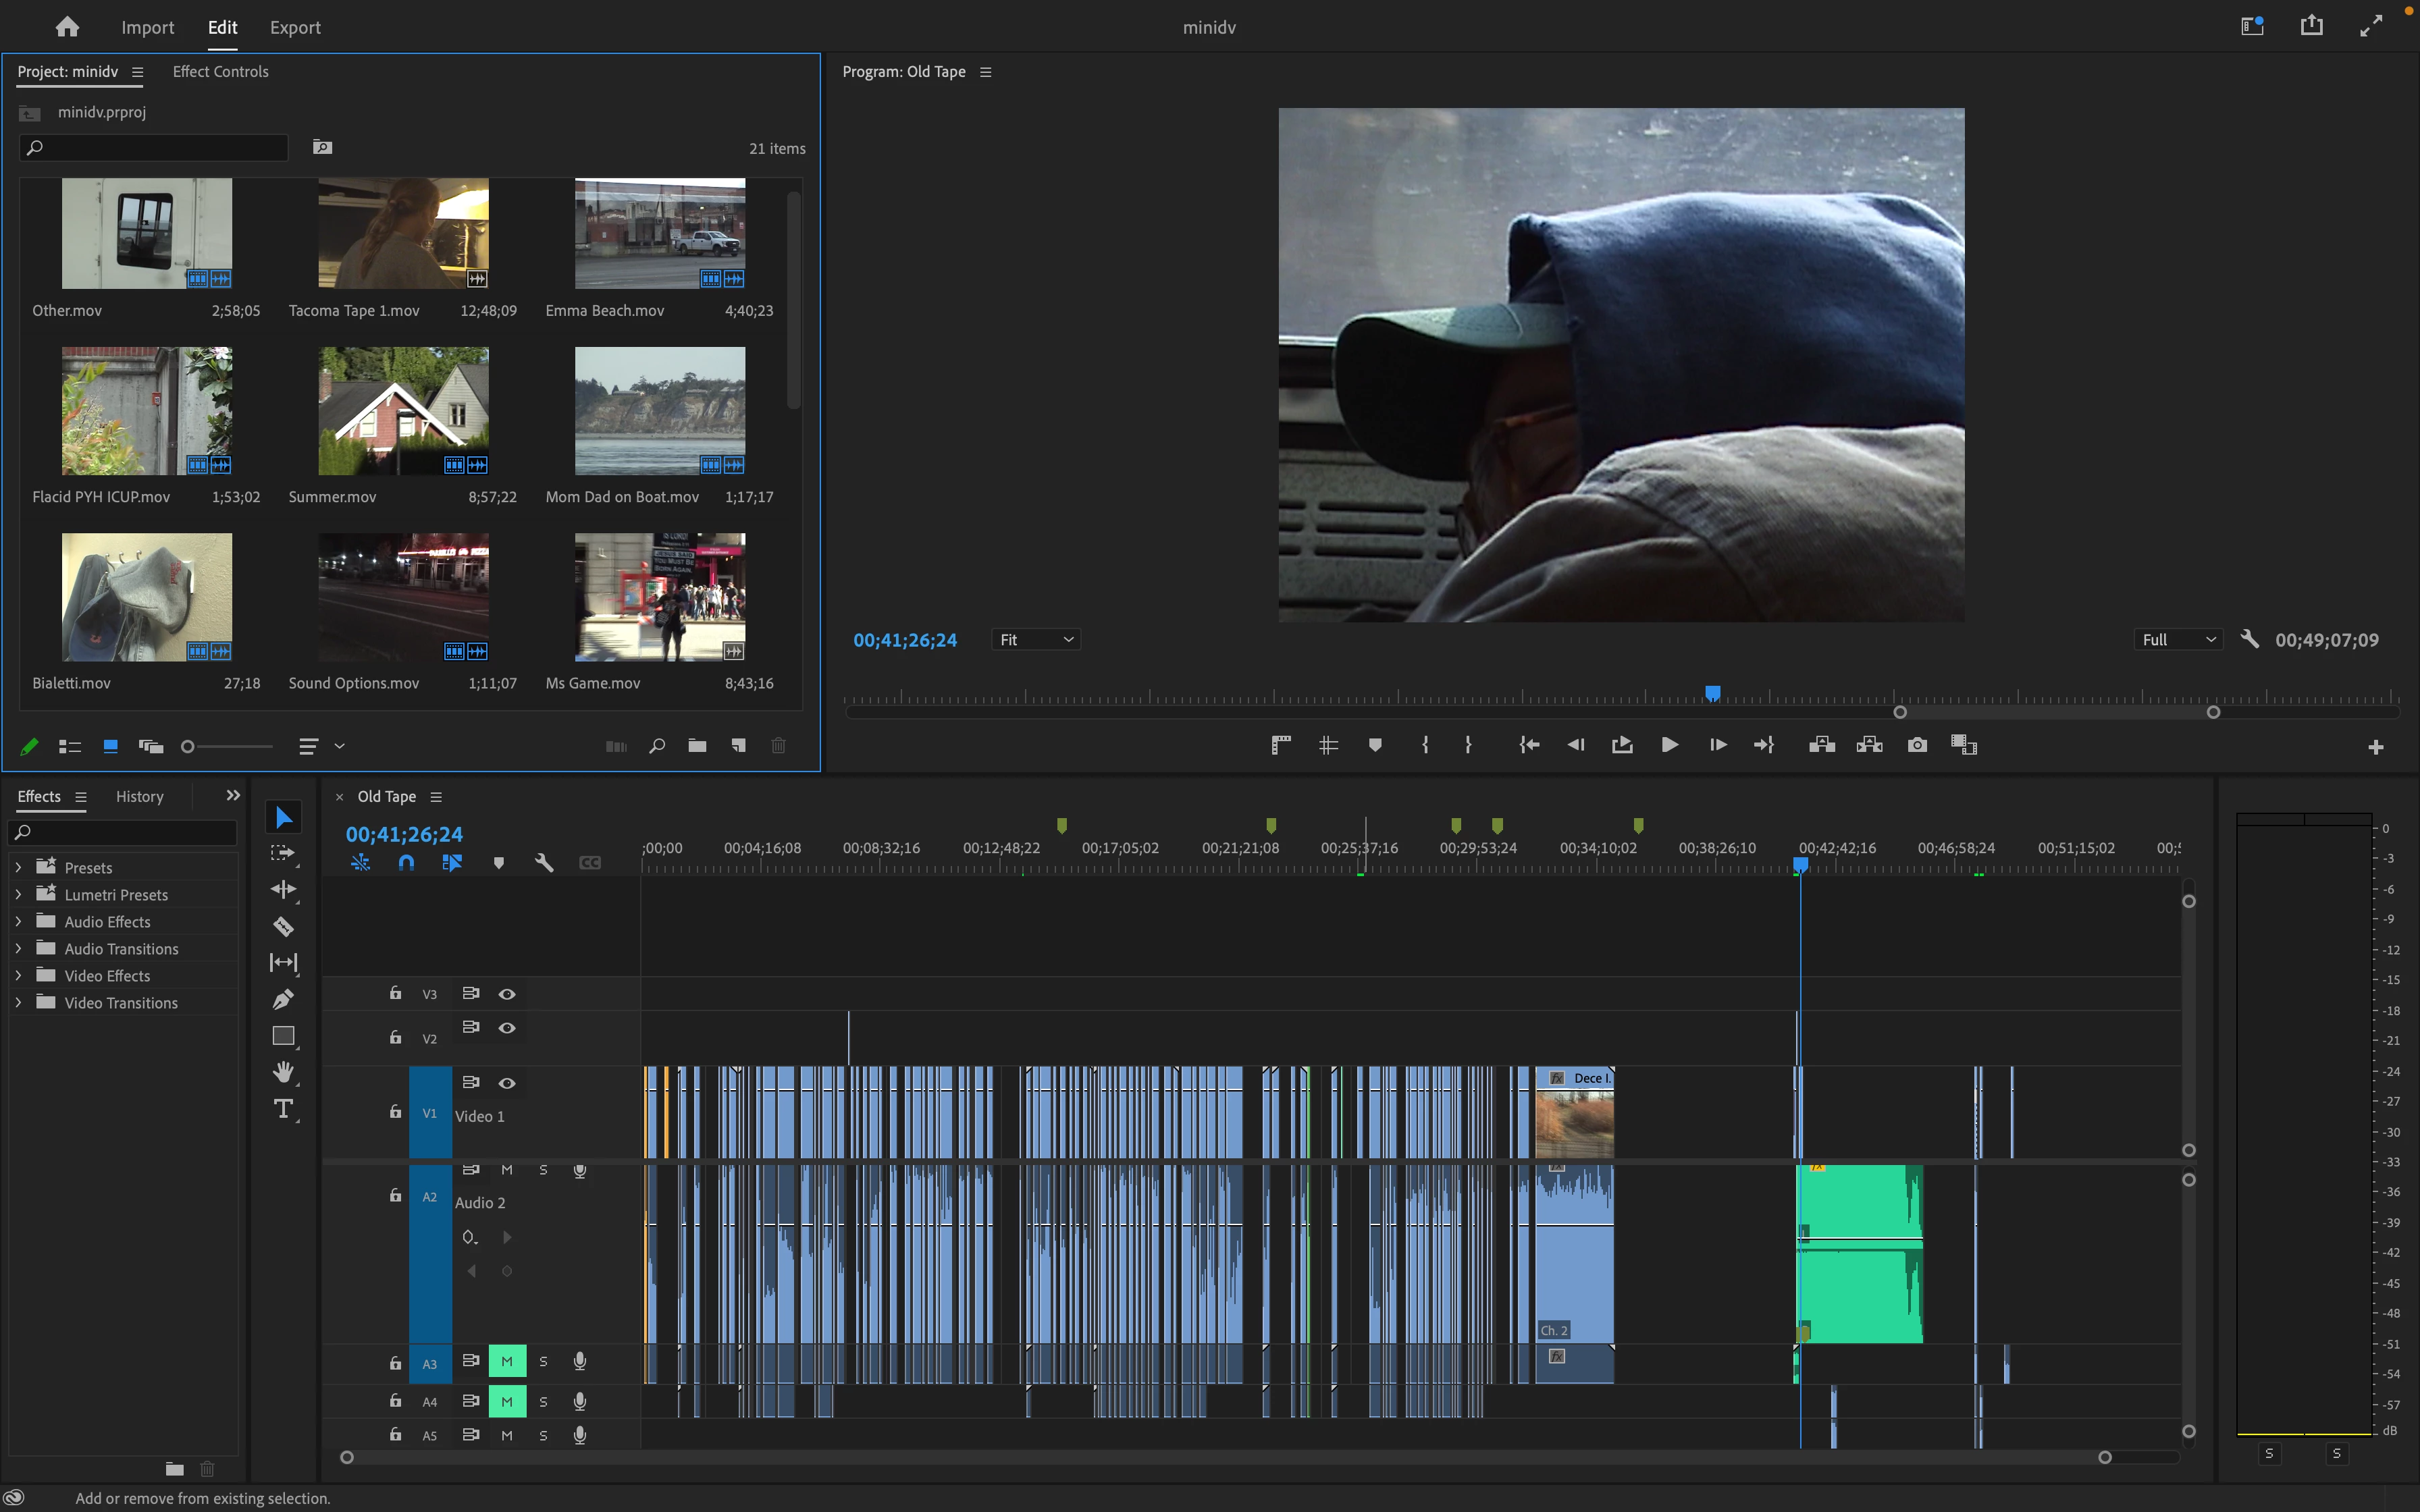This screenshot has height=1512, width=2420.
Task: Solo the A4 audio track
Action: (x=543, y=1401)
